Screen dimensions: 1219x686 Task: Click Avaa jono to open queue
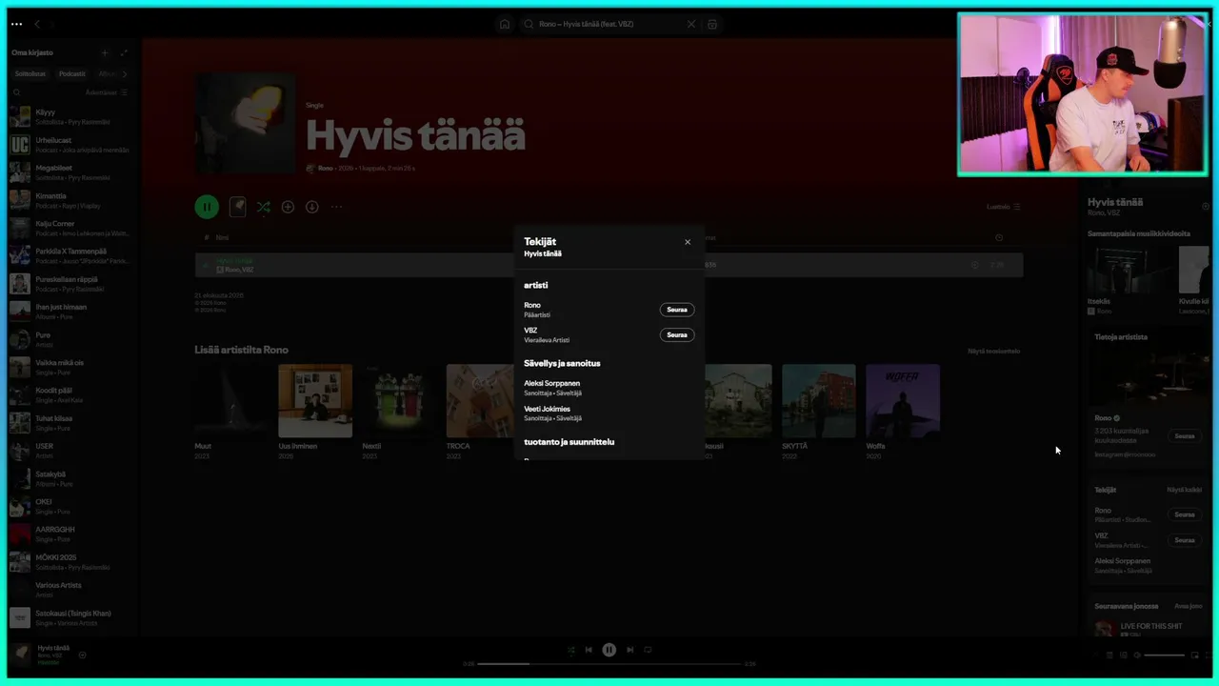tap(1188, 606)
